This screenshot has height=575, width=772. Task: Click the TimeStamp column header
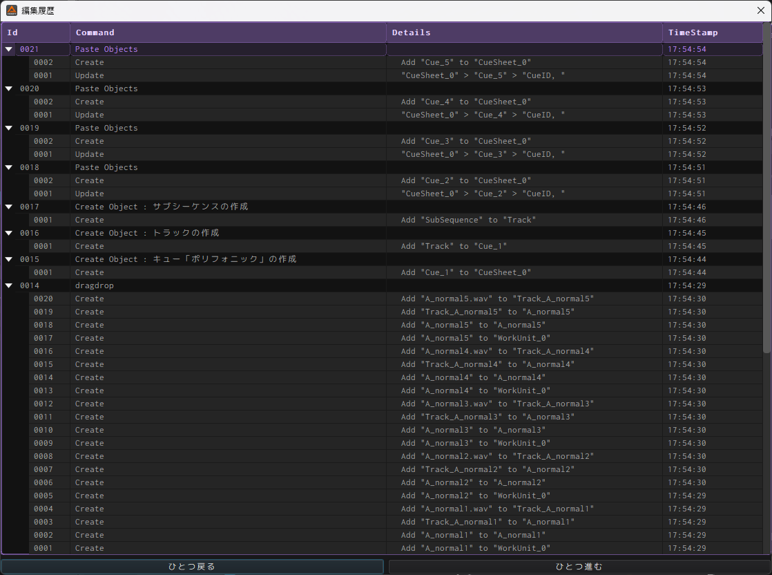[x=711, y=32]
